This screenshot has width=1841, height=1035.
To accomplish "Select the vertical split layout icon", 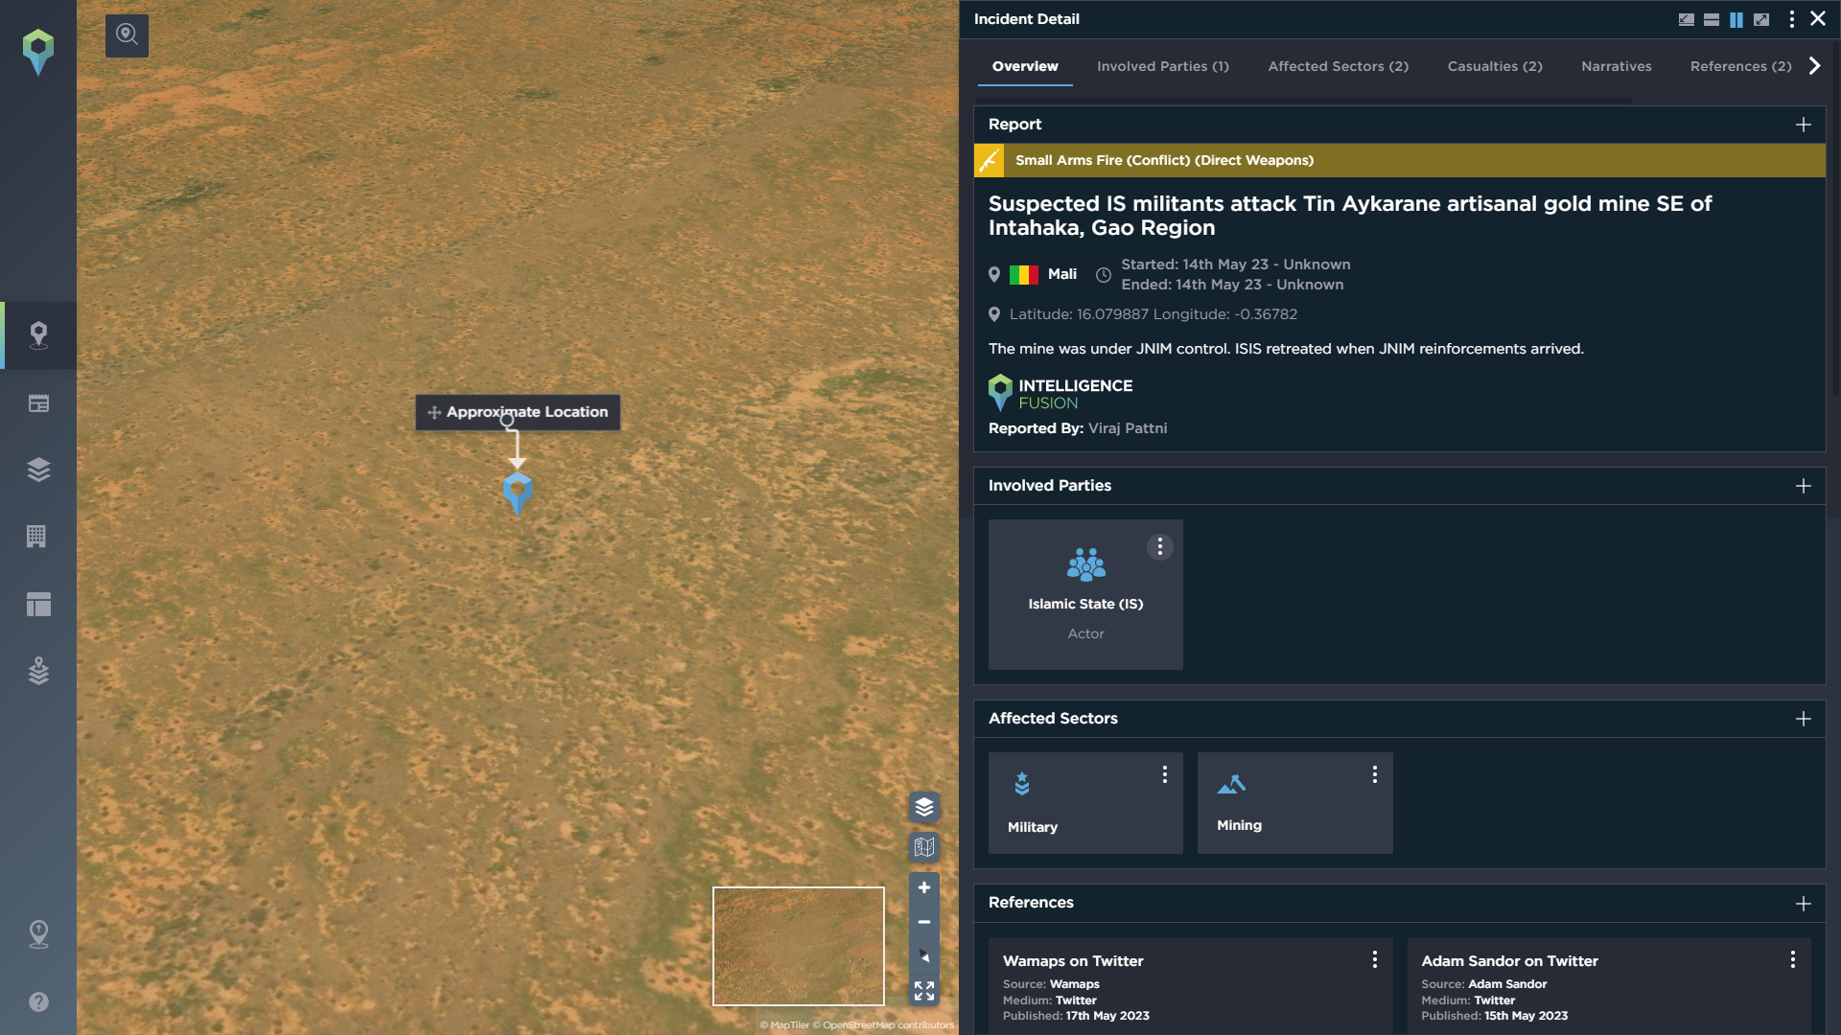I will pos(1736,19).
